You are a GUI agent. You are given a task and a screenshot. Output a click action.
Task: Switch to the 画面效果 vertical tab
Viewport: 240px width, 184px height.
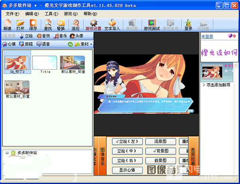point(193,156)
